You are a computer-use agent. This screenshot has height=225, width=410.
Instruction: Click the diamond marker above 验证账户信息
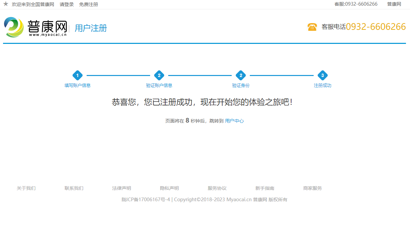tap(159, 75)
